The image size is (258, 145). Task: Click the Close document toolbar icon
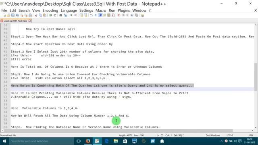[21, 15]
